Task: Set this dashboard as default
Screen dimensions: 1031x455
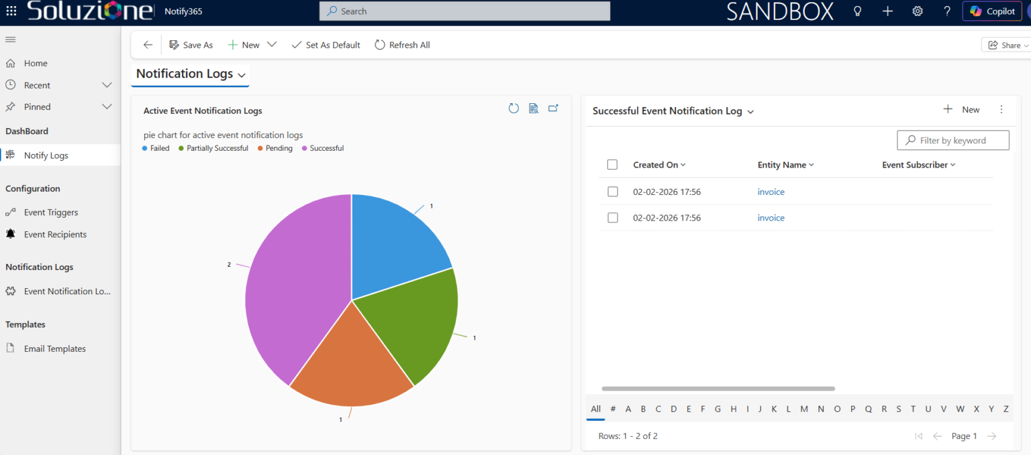Action: (326, 45)
